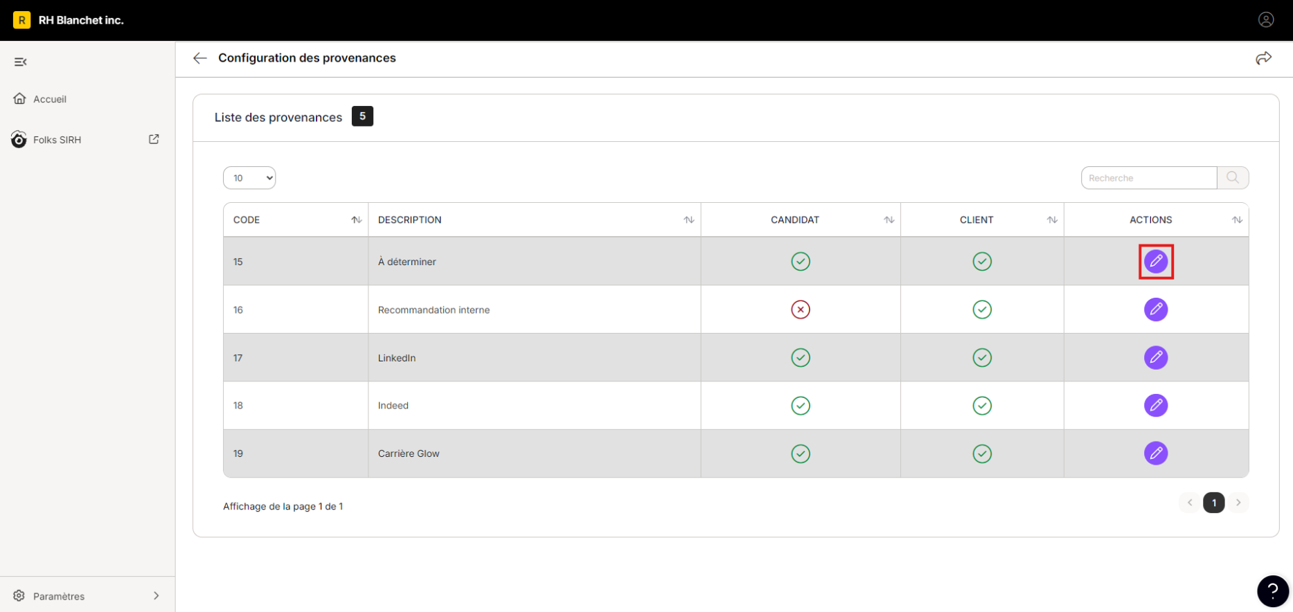The height and width of the screenshot is (612, 1293).
Task: Select the code 18 cell
Action: [x=296, y=406]
